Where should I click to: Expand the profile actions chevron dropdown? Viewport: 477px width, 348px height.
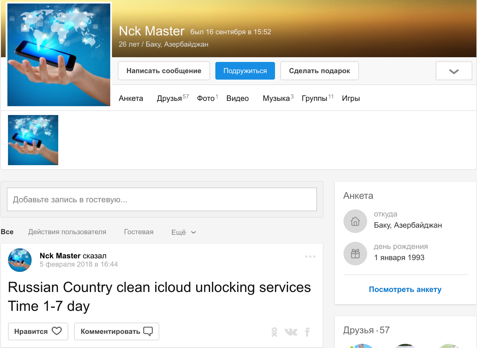[x=454, y=71]
